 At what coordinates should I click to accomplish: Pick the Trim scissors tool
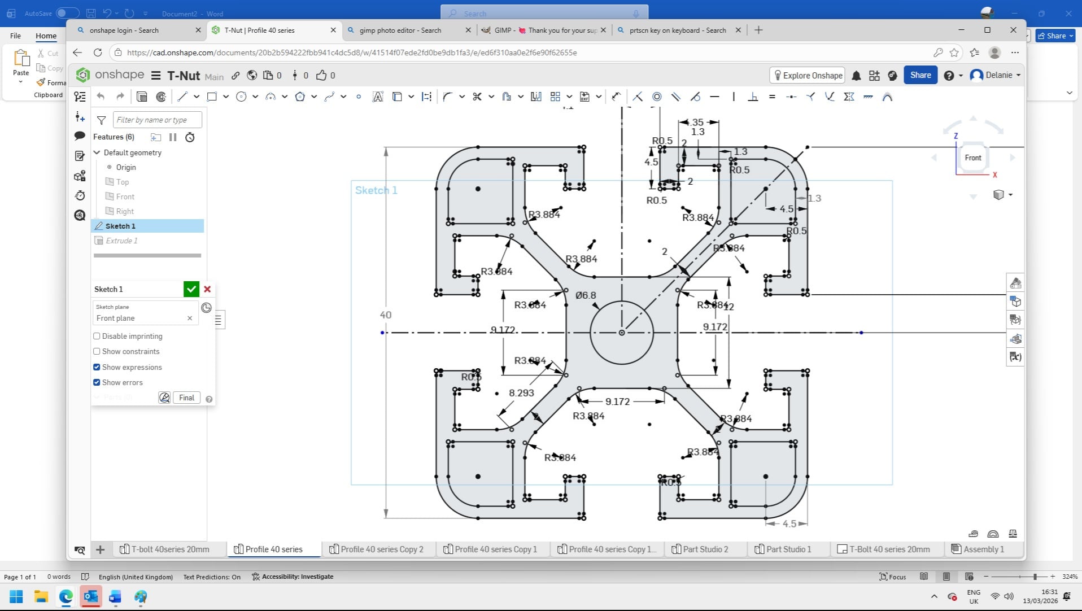pyautogui.click(x=477, y=97)
